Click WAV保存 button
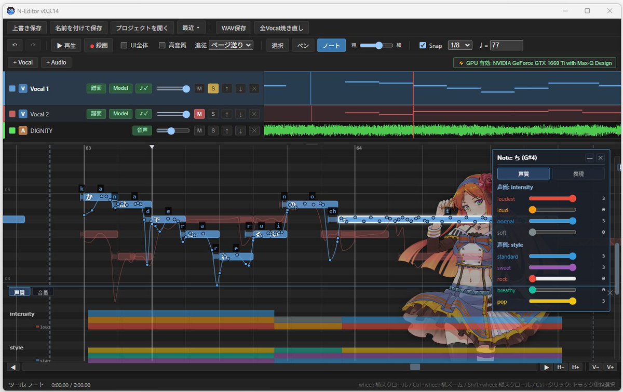The image size is (623, 392). point(234,28)
